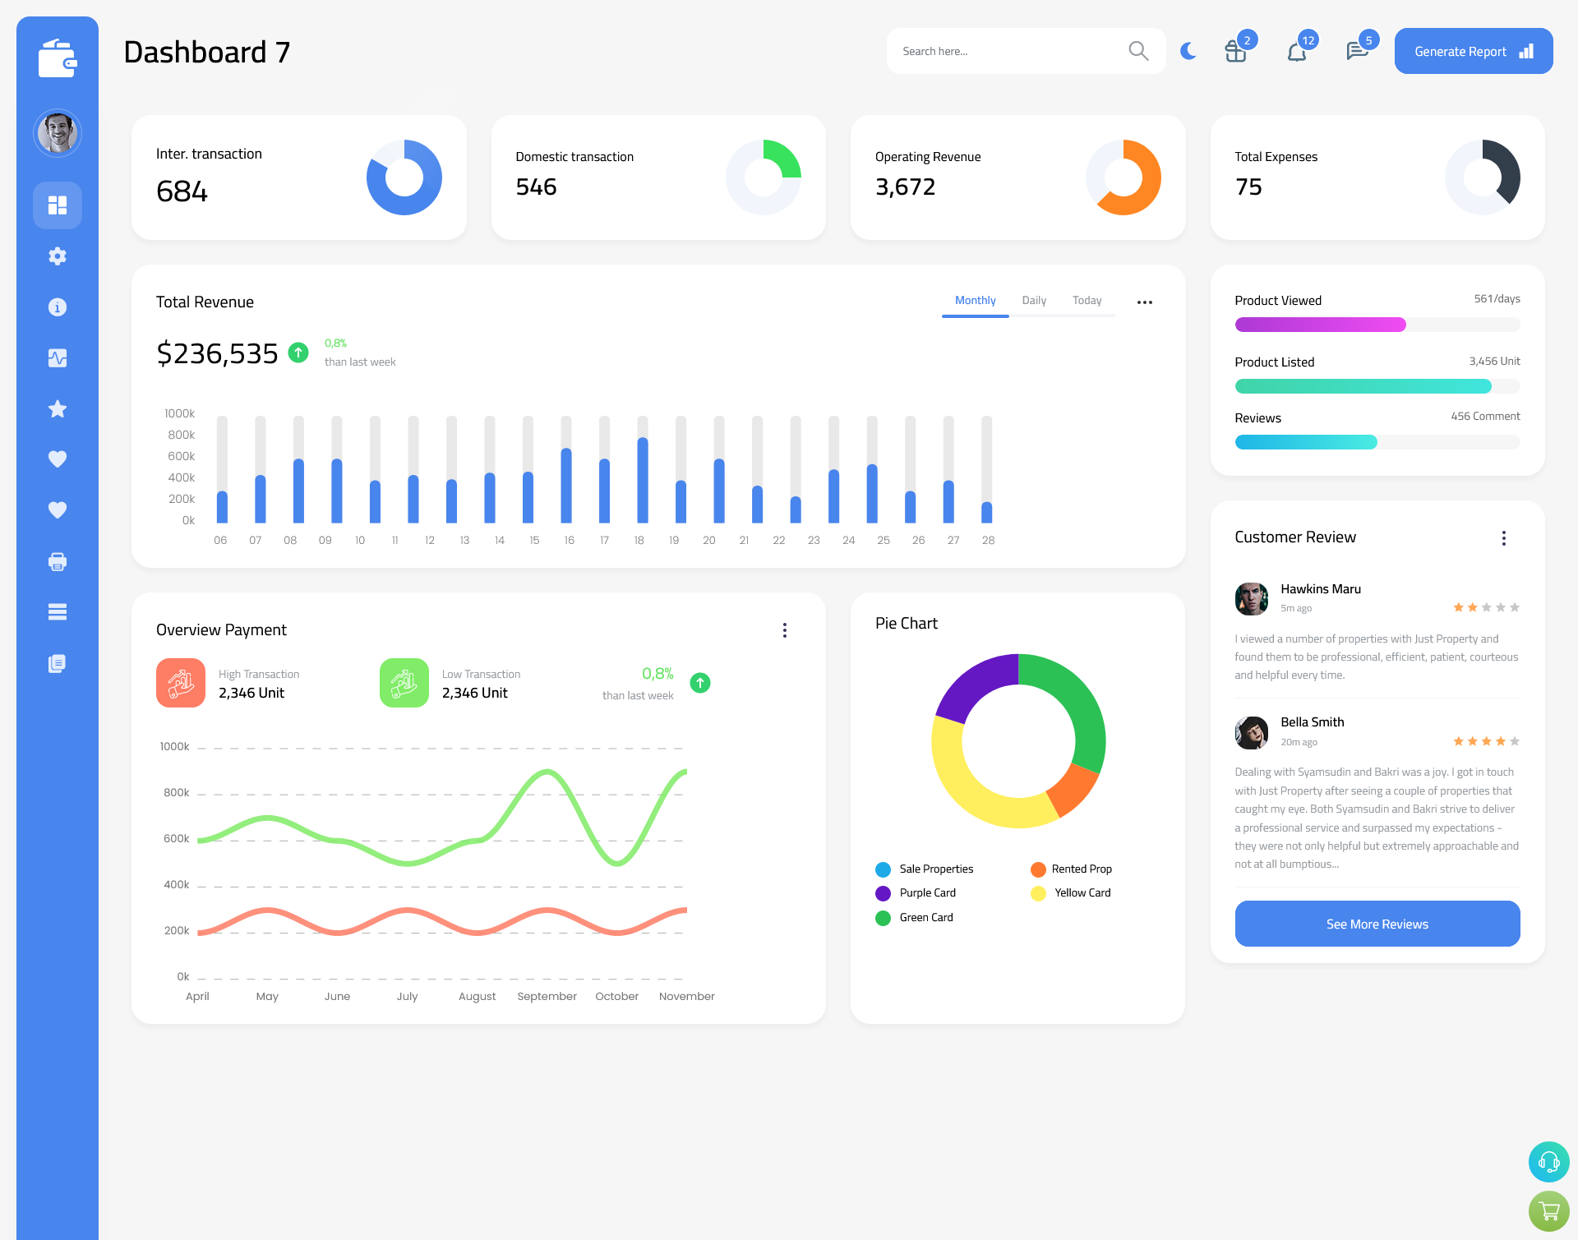Open the document list icon

pos(57,664)
